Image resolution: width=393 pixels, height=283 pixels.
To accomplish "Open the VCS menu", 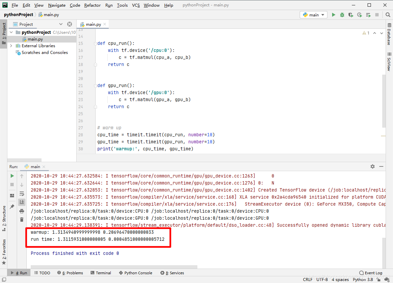I will click(136, 5).
